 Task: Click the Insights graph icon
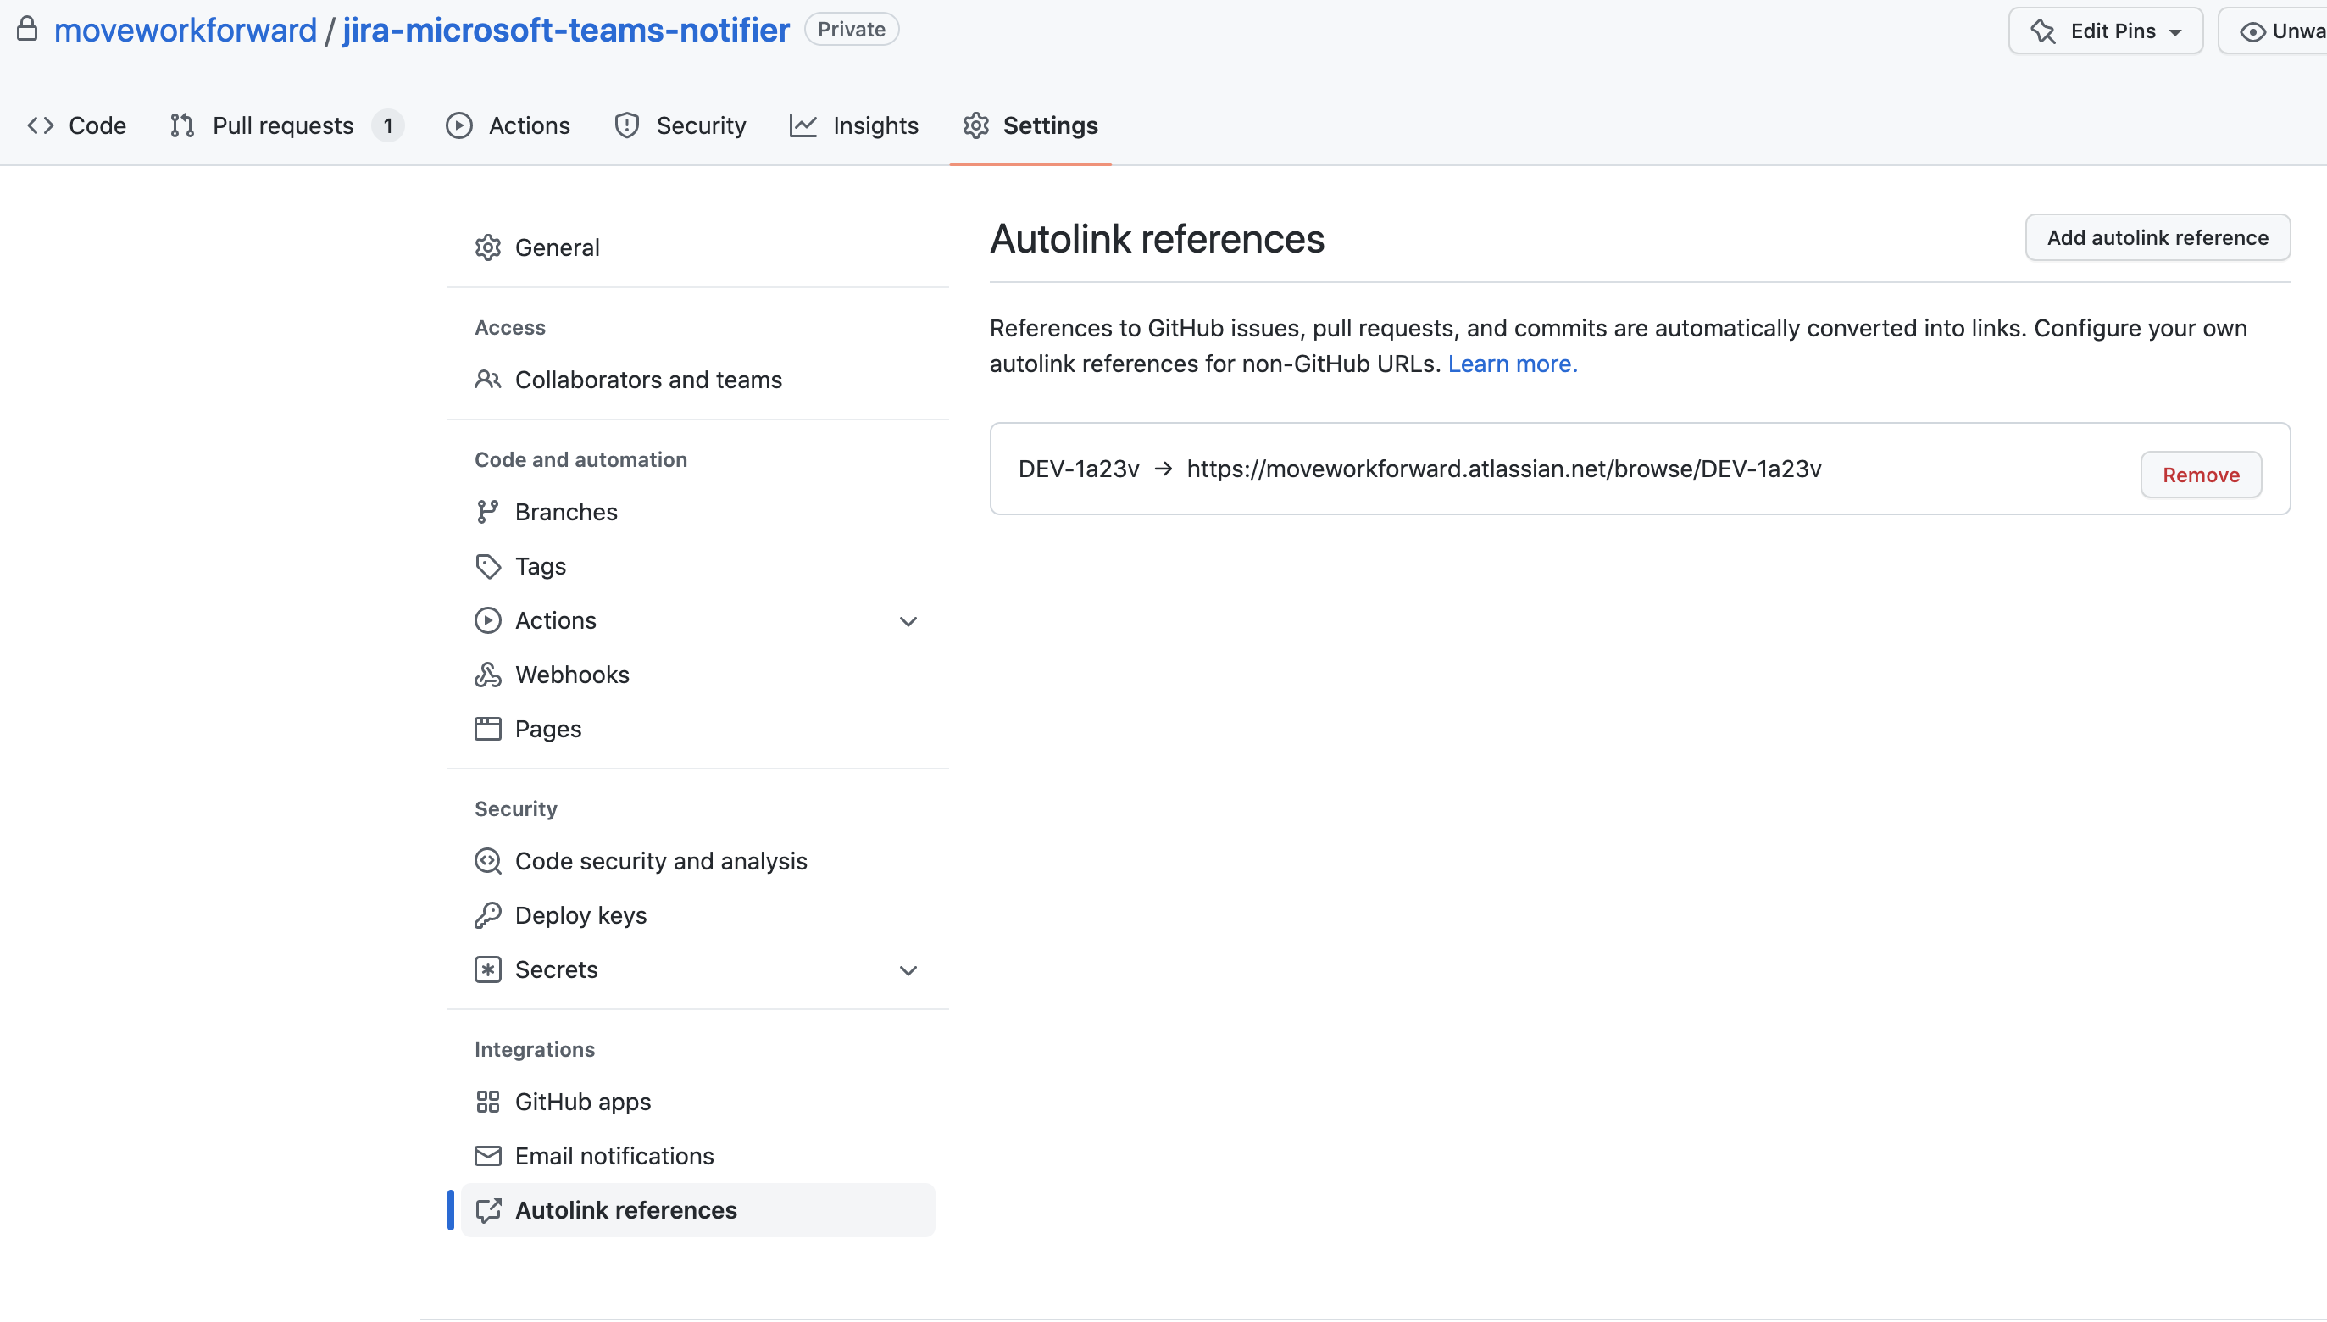click(x=803, y=125)
